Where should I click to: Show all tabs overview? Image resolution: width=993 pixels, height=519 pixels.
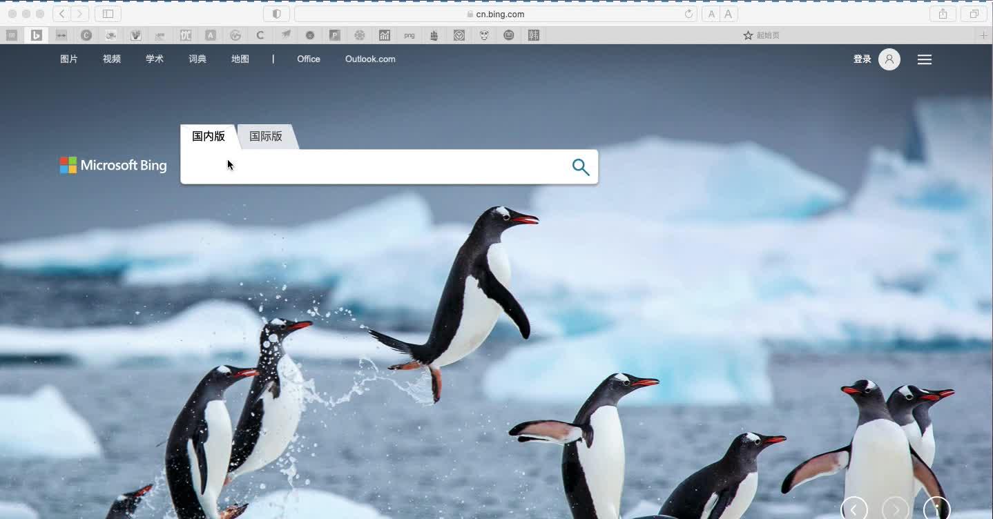[974, 14]
